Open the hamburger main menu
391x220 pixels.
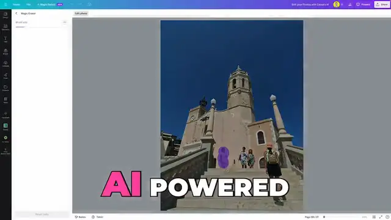5,4
